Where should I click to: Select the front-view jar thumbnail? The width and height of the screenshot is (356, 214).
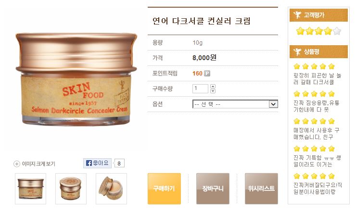30,189
